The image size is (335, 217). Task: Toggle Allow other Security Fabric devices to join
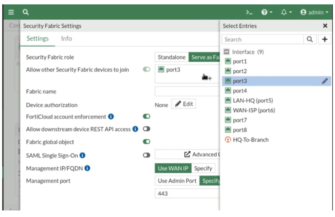click(x=147, y=69)
